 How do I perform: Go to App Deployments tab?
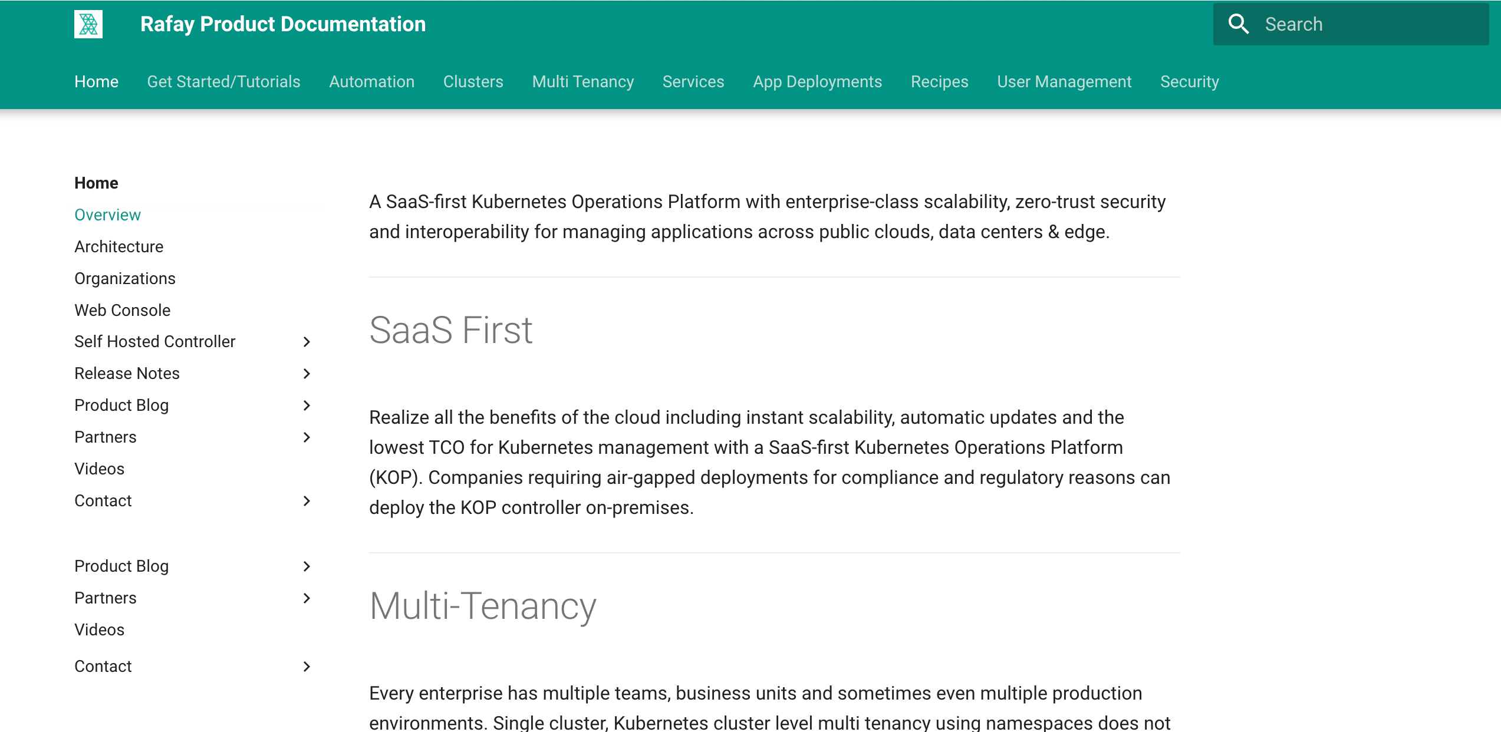[817, 81]
